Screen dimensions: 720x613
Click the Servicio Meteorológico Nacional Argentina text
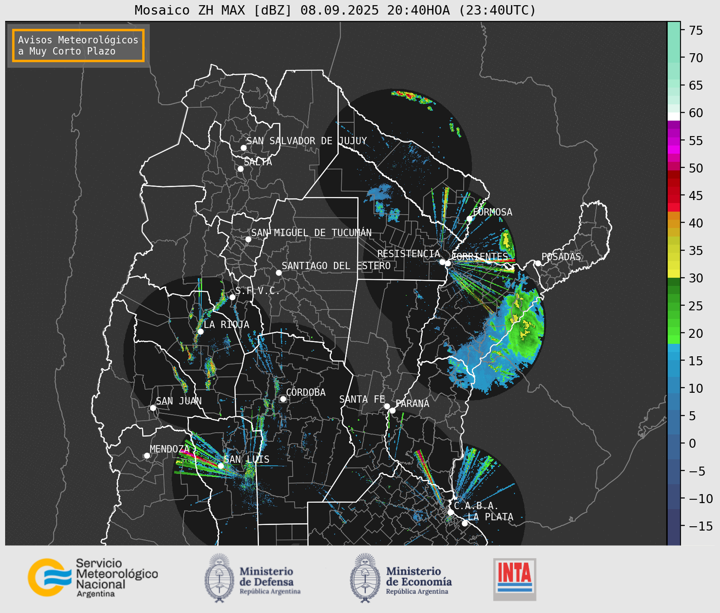117,578
